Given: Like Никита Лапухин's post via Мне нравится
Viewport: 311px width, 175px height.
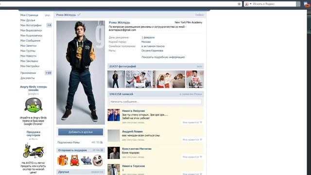Looking at the screenshot, I should click(192, 122).
